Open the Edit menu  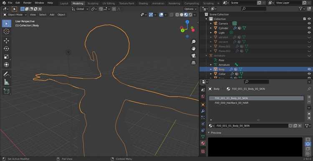click(18, 3)
